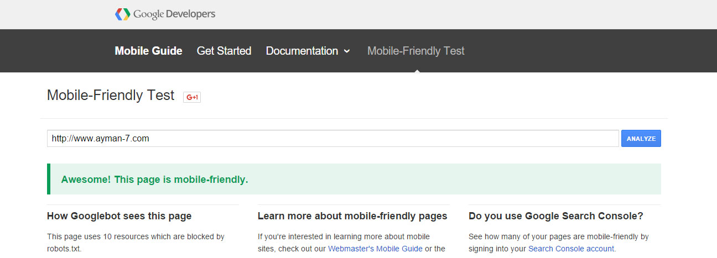This screenshot has width=717, height=258.
Task: Select the Mobile-Friendly Test tab
Action: (x=416, y=51)
